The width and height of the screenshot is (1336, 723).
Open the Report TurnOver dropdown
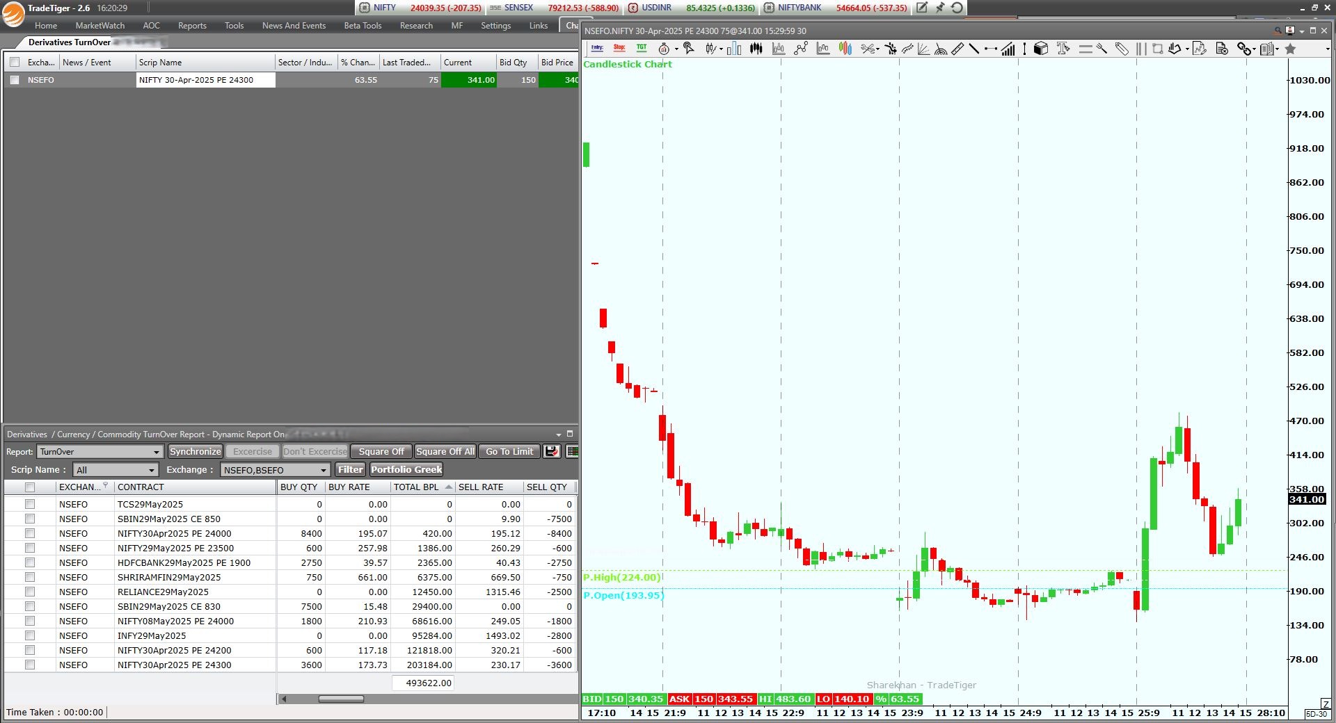[100, 452]
